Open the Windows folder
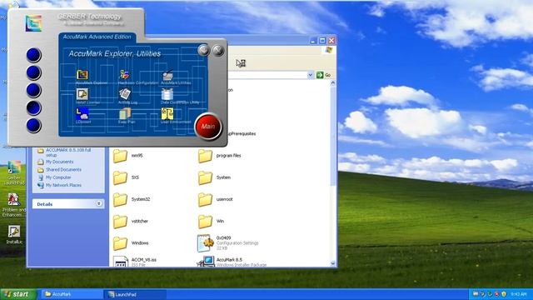The width and height of the screenshot is (533, 300). pos(120,243)
